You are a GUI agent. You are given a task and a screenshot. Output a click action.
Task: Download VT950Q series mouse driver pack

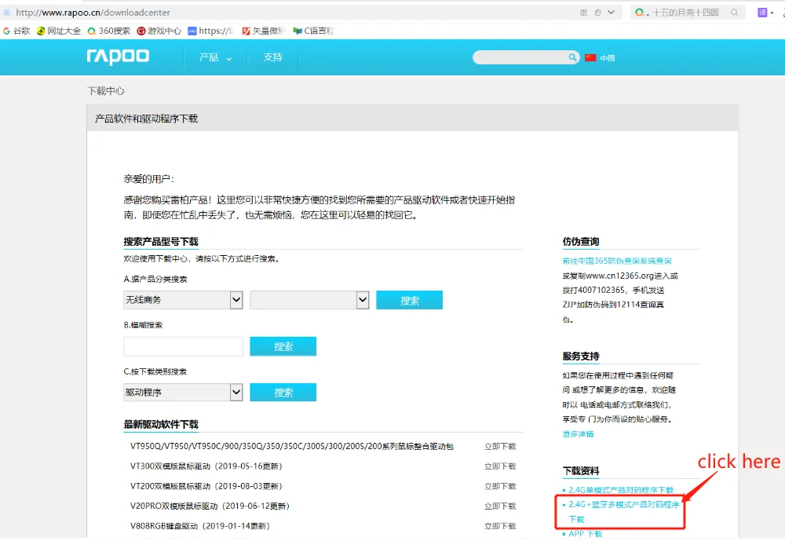pos(500,446)
